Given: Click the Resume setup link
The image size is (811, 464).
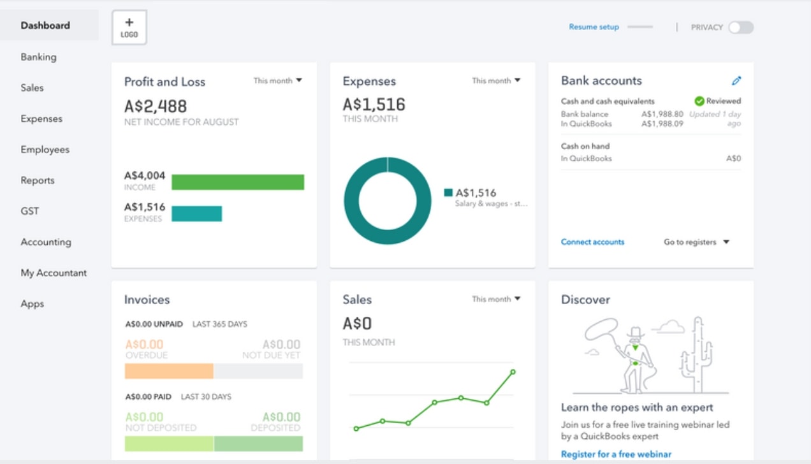Looking at the screenshot, I should click(594, 27).
